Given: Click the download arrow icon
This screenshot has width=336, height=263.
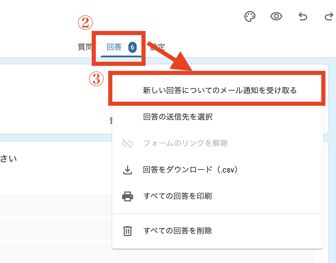Looking at the screenshot, I should coord(127,170).
